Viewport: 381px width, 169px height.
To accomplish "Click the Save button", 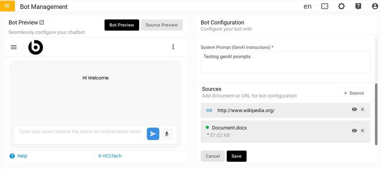I will click(x=236, y=156).
